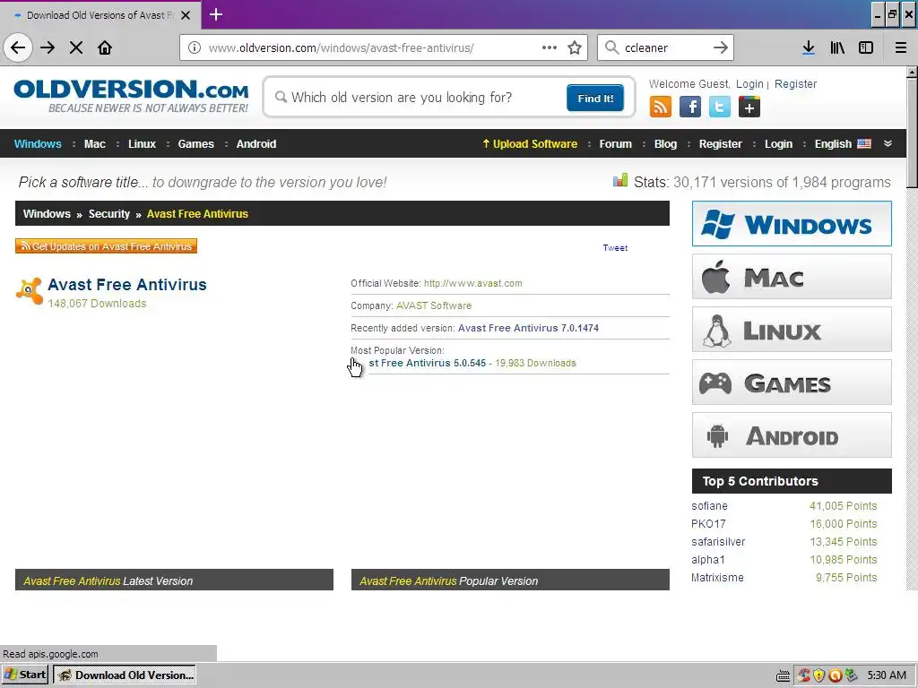The height and width of the screenshot is (688, 918).
Task: Go forward with the browser forward arrow
Action: [48, 47]
